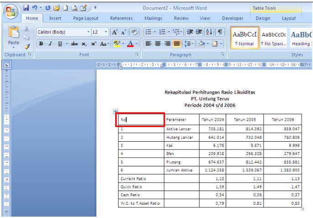Open the Office Button menu
Viewport: 313px width, 218px height.
(11, 11)
